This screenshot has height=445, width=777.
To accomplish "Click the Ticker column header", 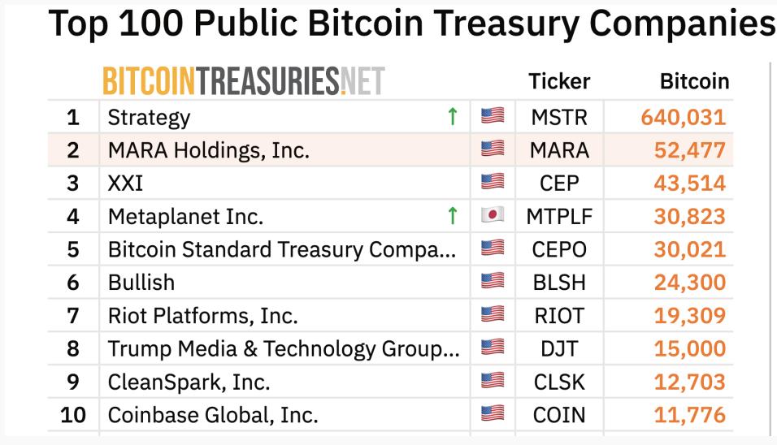I will pos(559,81).
